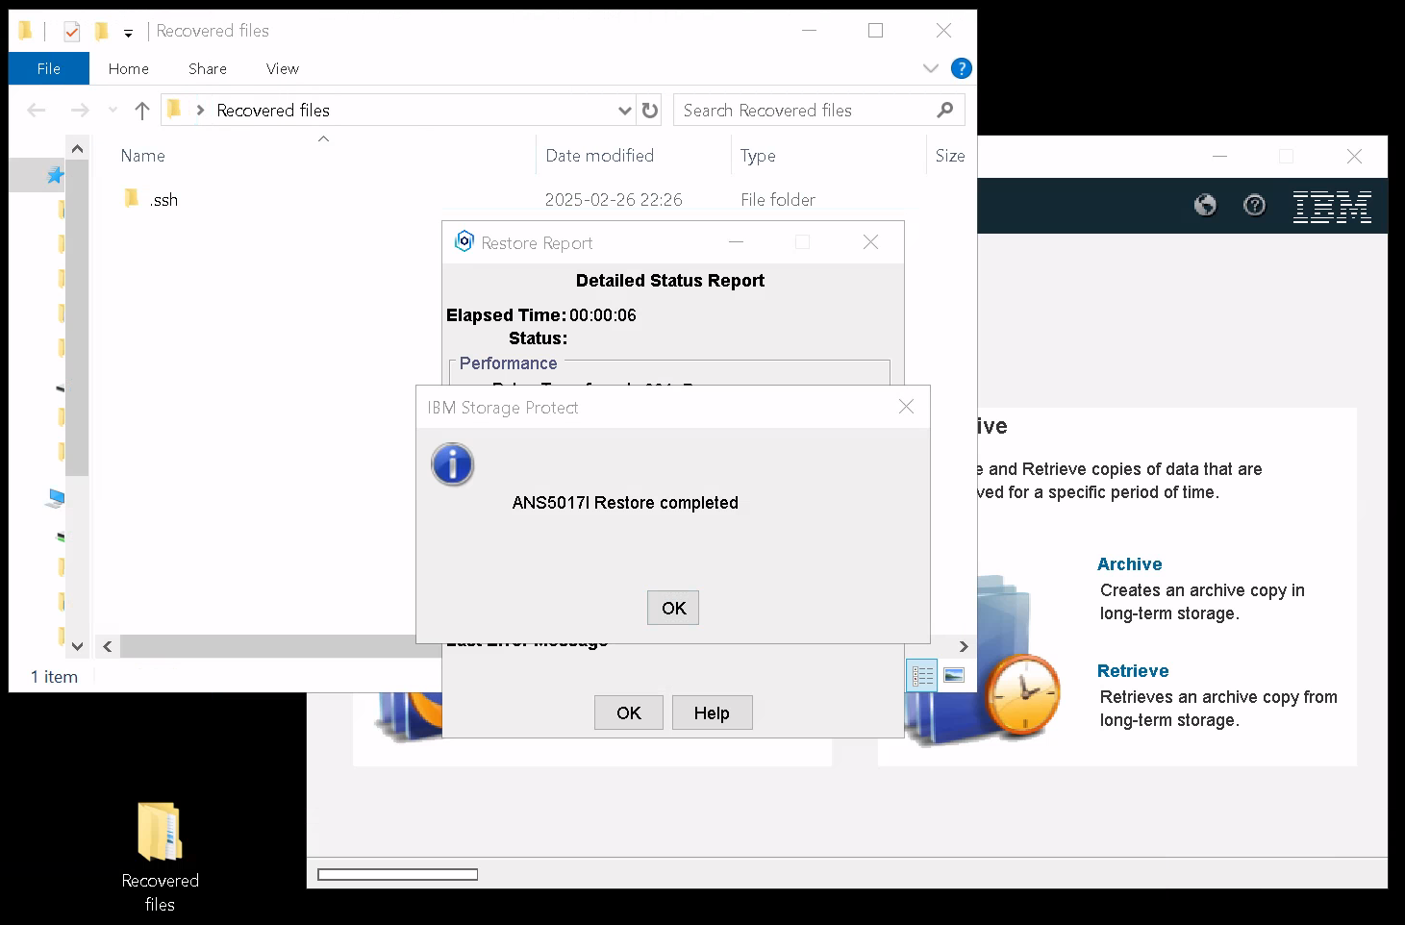Click the Recovered files address path
This screenshot has width=1405, height=925.
coord(273,111)
